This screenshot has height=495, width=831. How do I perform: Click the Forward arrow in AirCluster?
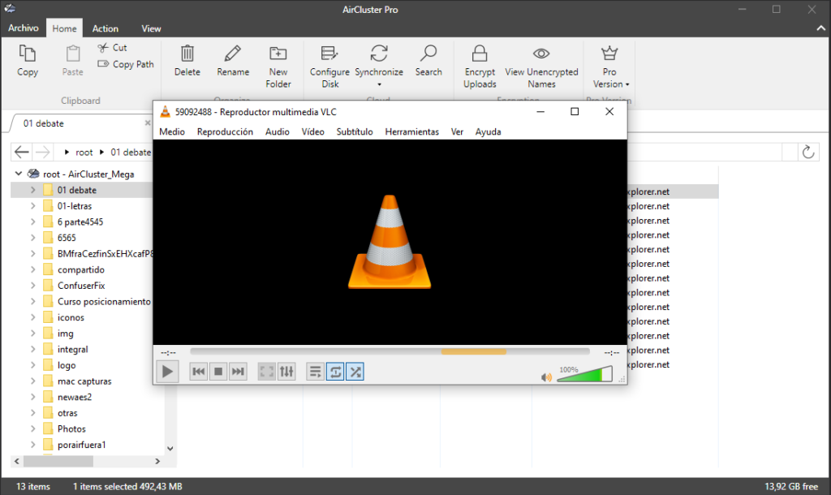coord(42,152)
